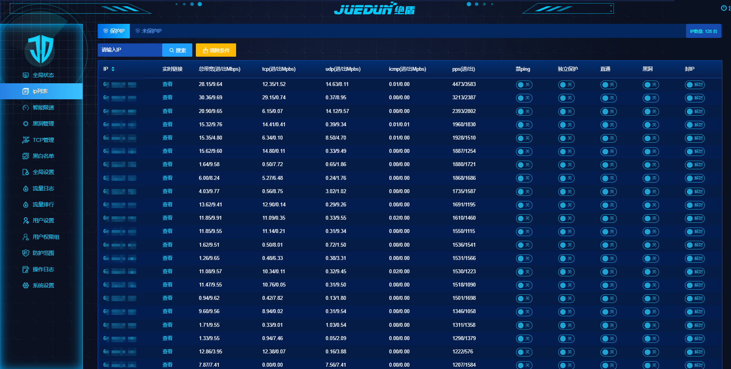Click the 流量日志 droplet icon
The image size is (731, 369).
click(x=26, y=188)
